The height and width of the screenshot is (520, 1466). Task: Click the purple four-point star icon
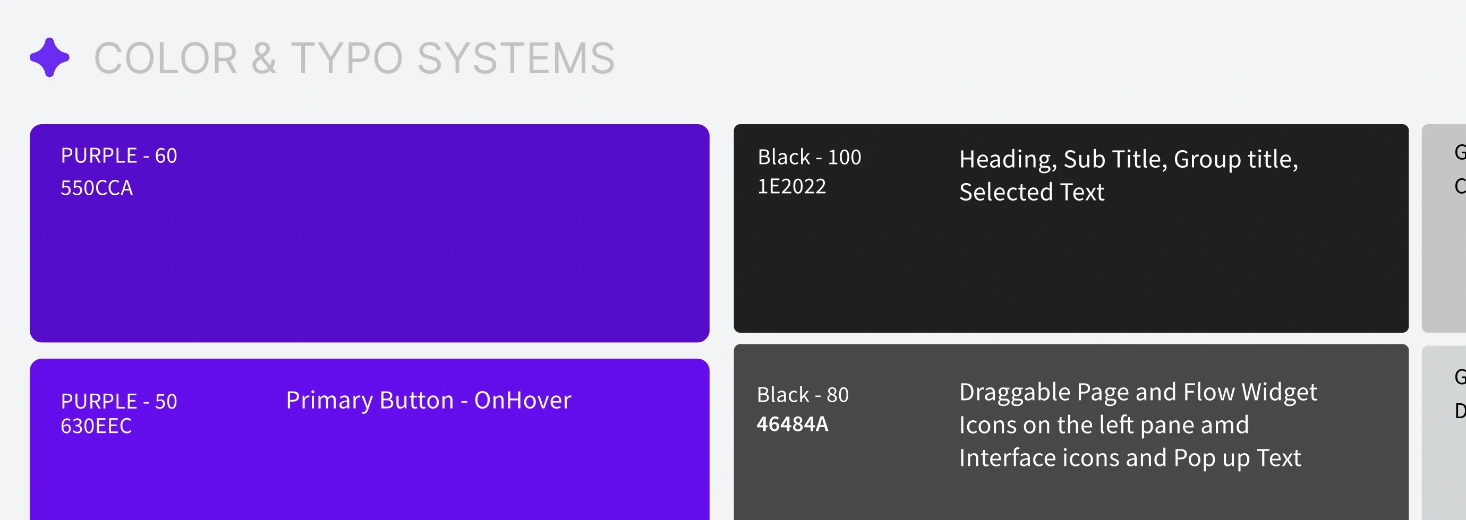point(49,57)
